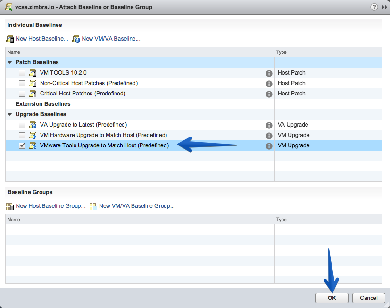Click the Critical Host Patches baseline icon
Screen dimensions: 390x308
point(33,94)
